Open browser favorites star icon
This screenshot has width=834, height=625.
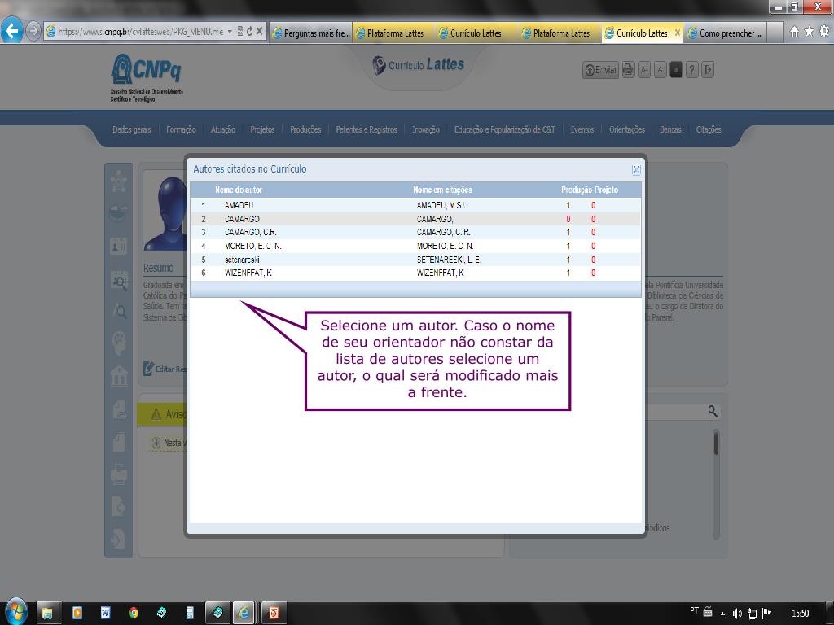tap(809, 32)
